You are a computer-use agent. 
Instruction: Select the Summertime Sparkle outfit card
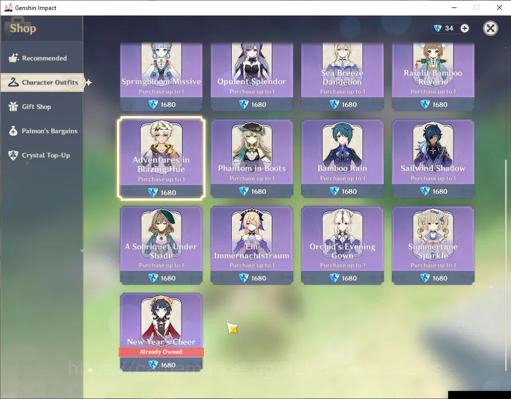coord(433,245)
